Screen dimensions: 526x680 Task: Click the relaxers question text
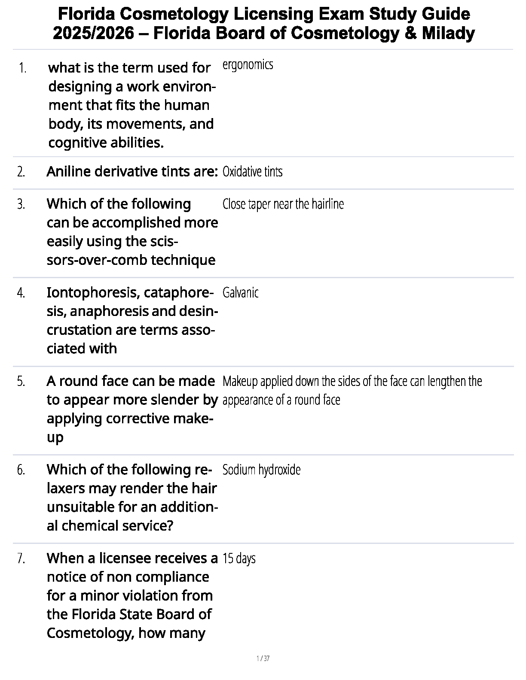click(x=132, y=497)
